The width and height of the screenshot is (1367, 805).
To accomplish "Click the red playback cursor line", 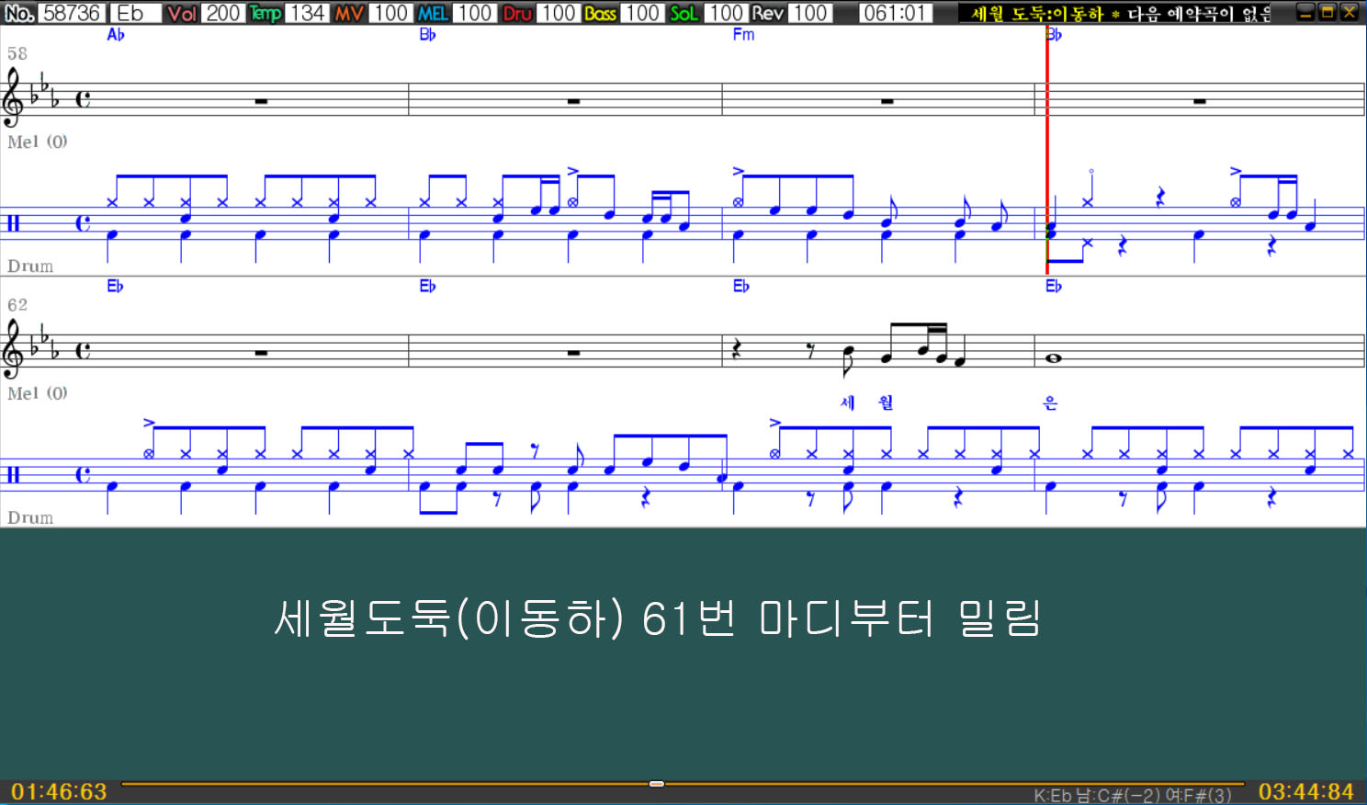I will (x=1046, y=152).
